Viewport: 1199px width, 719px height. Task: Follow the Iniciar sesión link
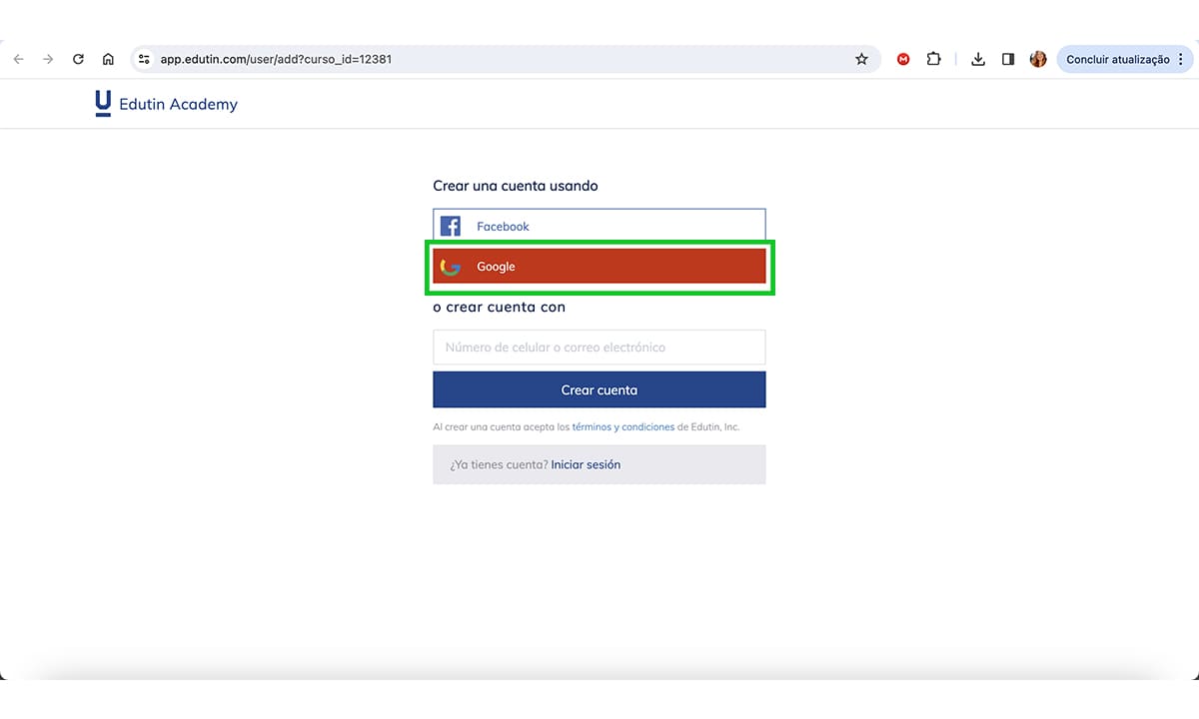tap(586, 464)
